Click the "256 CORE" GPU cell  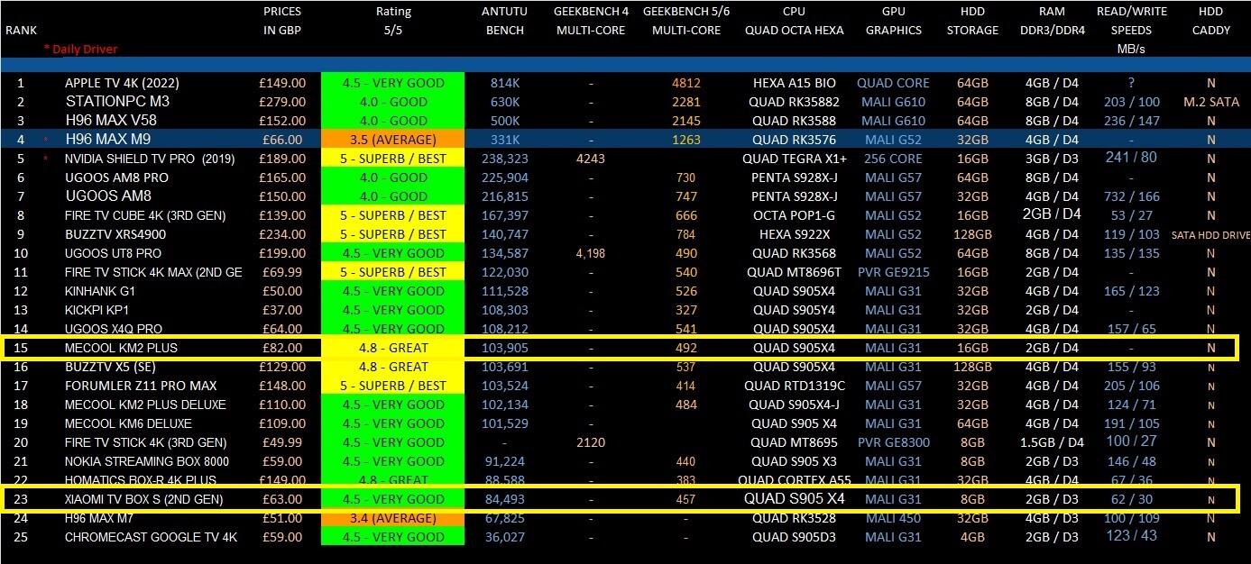[893, 159]
